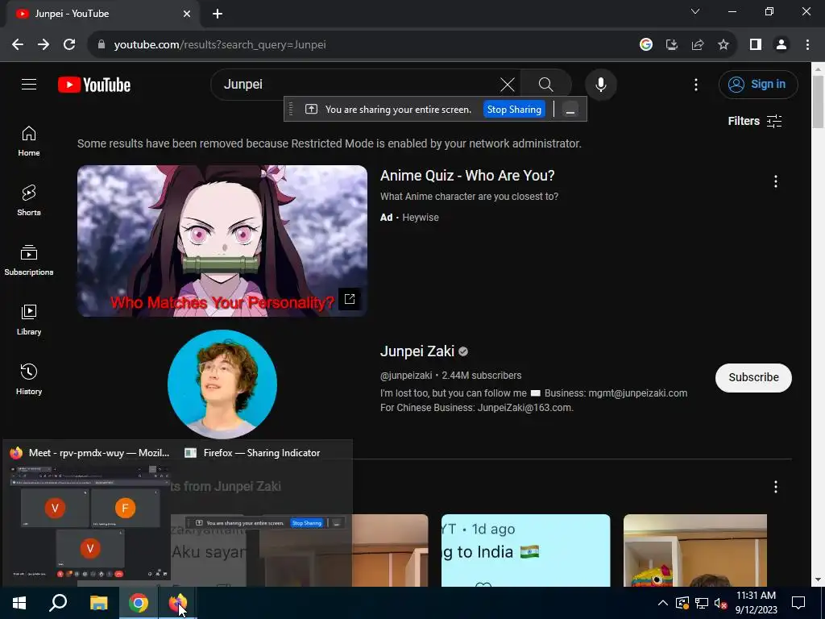Open the Junpei Zaki channel name link
Viewport: 825px width, 619px height.
click(417, 351)
